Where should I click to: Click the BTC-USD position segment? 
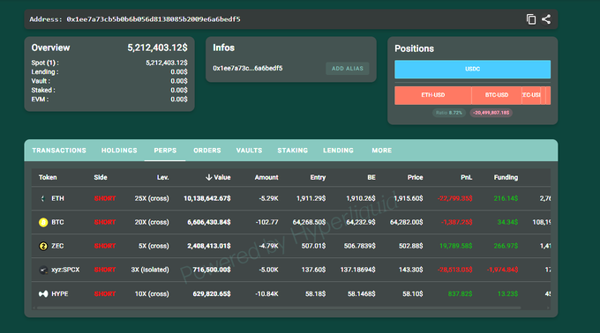[x=497, y=95]
